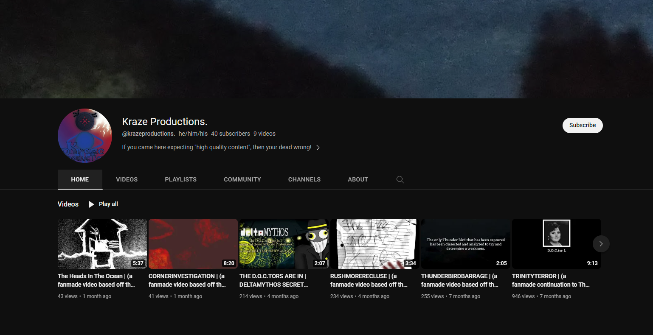Click "946 views • 7 months ago" text
This screenshot has width=653, height=335.
[542, 296]
